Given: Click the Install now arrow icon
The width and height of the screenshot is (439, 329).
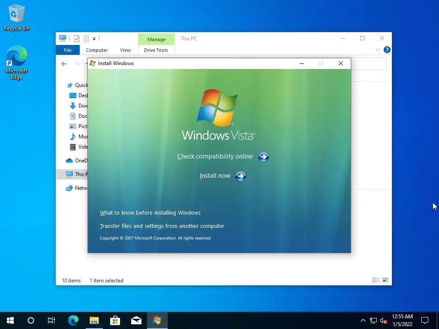Looking at the screenshot, I should click(x=241, y=176).
